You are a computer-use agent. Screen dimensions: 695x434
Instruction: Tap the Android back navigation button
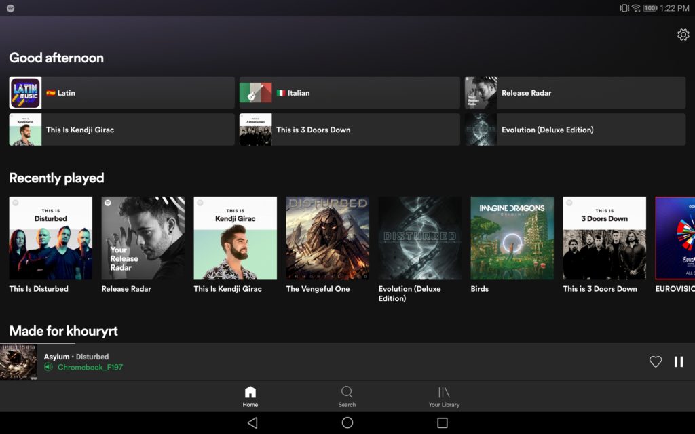(x=252, y=422)
